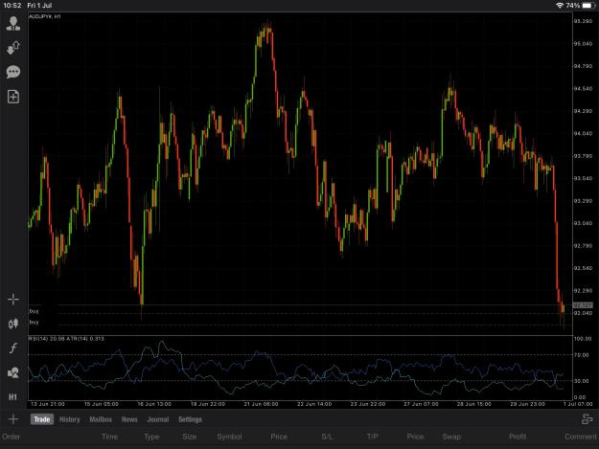
Task: Click the 13 Jun 21:00 time label
Action: [48, 404]
